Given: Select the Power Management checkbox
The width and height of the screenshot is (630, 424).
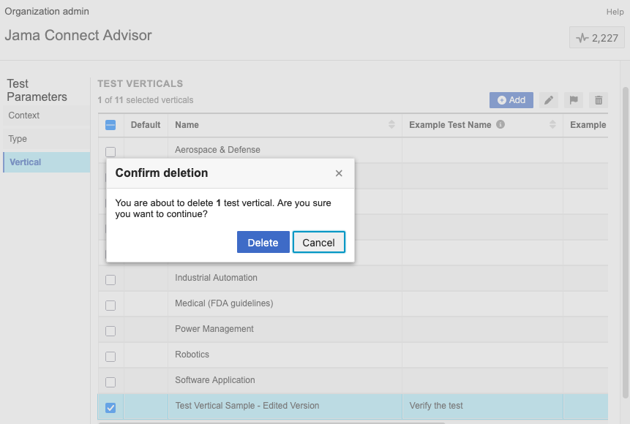Looking at the screenshot, I should (110, 331).
